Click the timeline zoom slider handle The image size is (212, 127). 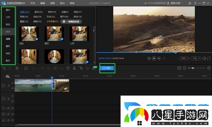[193, 68]
